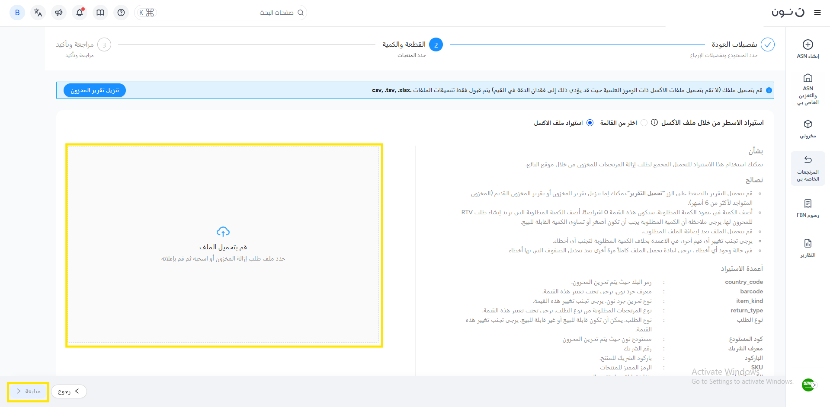Click the كود المستودع column name
The image size is (830, 407).
click(746, 339)
